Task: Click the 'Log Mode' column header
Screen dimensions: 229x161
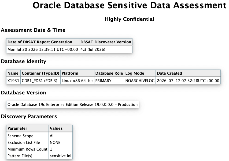Action: pos(140,73)
